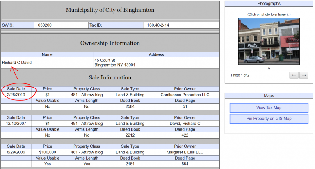Select sale date 2/28/2019
This screenshot has height=169, width=315.
(x=16, y=95)
